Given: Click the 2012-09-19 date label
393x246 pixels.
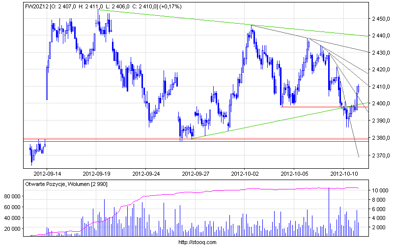Looking at the screenshot, I should pos(96,174).
